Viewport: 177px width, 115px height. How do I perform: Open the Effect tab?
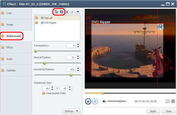[x=16, y=48]
